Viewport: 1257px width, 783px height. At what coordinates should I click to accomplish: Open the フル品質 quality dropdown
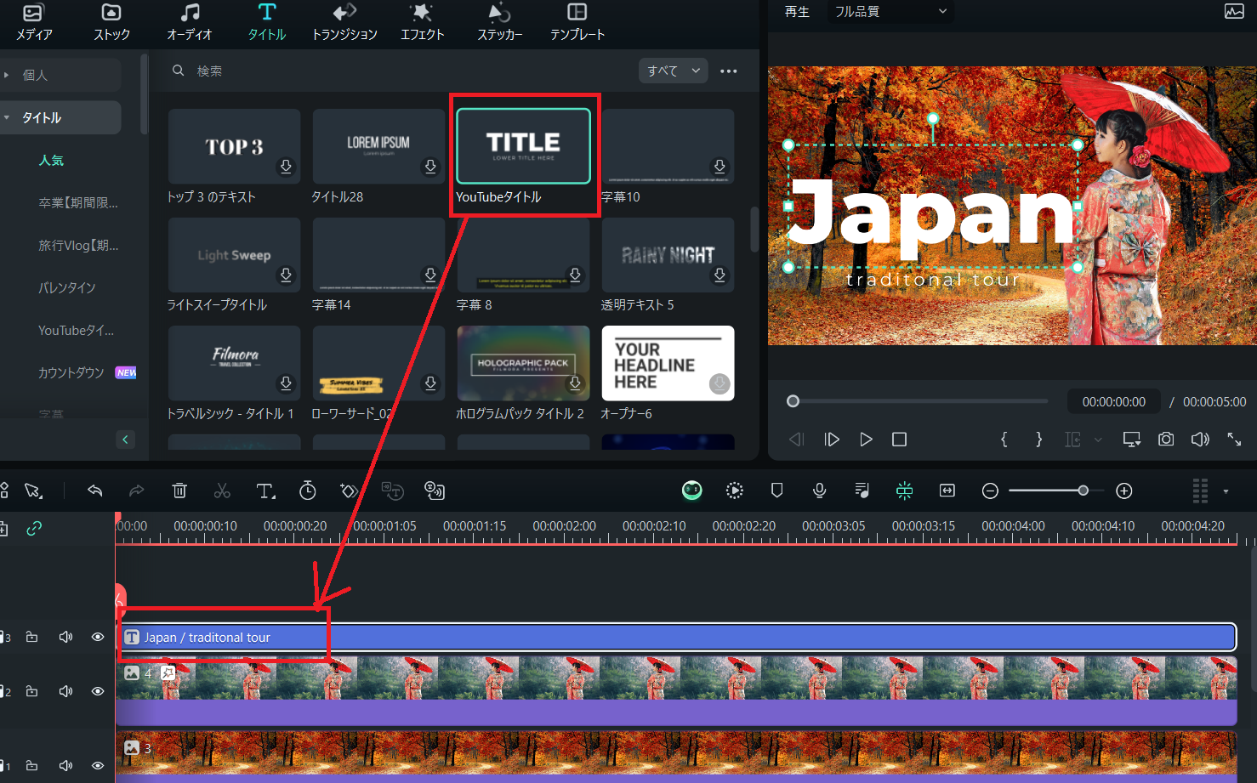click(890, 11)
